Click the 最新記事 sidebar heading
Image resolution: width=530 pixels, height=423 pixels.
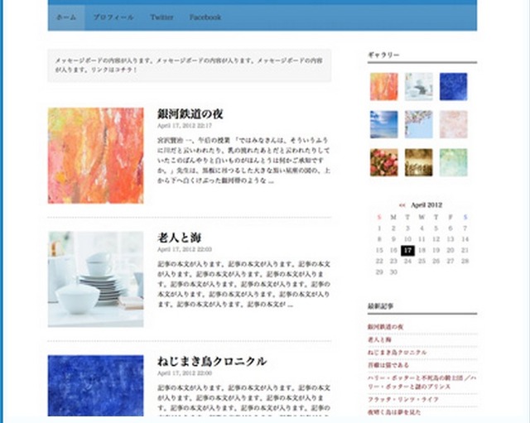pos(381,306)
